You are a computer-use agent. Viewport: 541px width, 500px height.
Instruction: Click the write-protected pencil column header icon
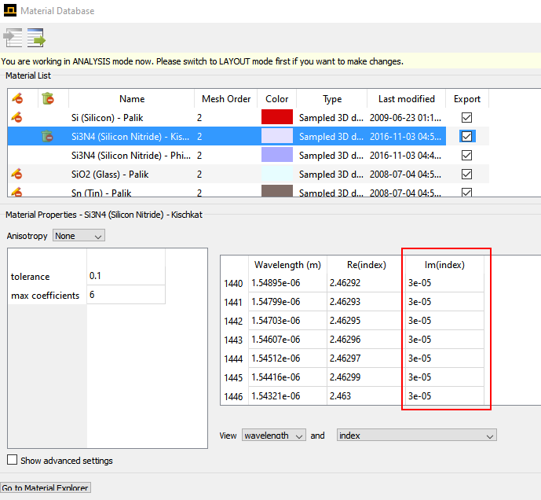pyautogui.click(x=17, y=99)
